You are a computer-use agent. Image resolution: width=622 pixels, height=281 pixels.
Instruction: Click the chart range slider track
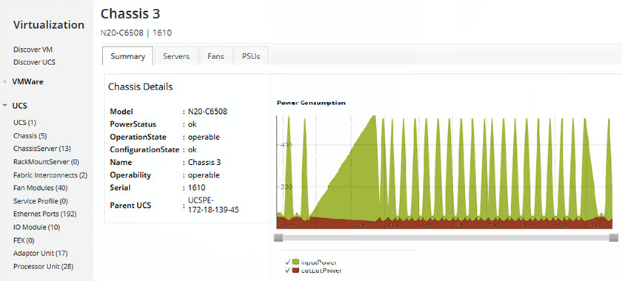click(x=446, y=237)
